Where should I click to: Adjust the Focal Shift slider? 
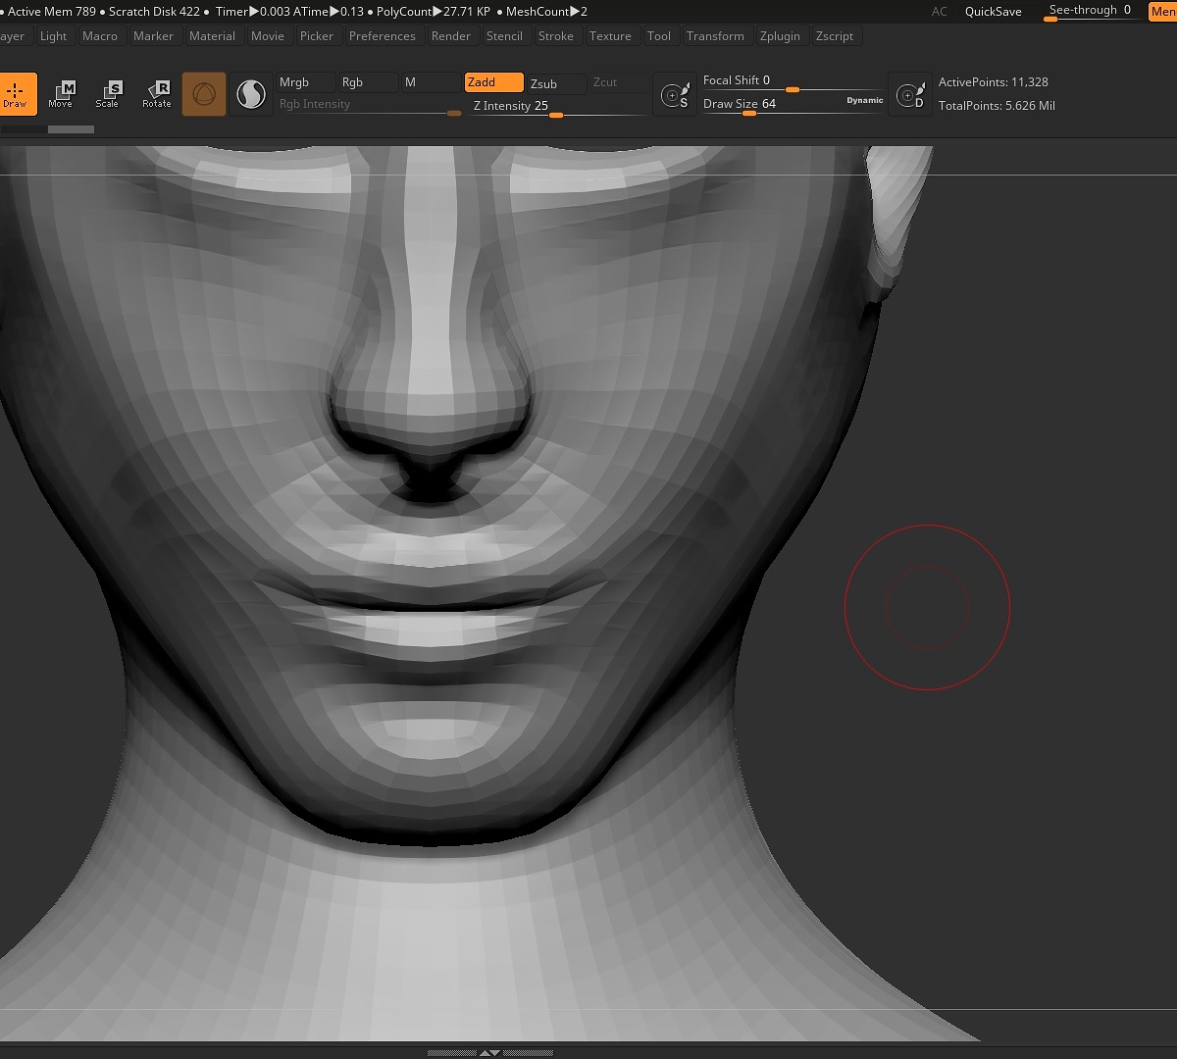pos(793,81)
